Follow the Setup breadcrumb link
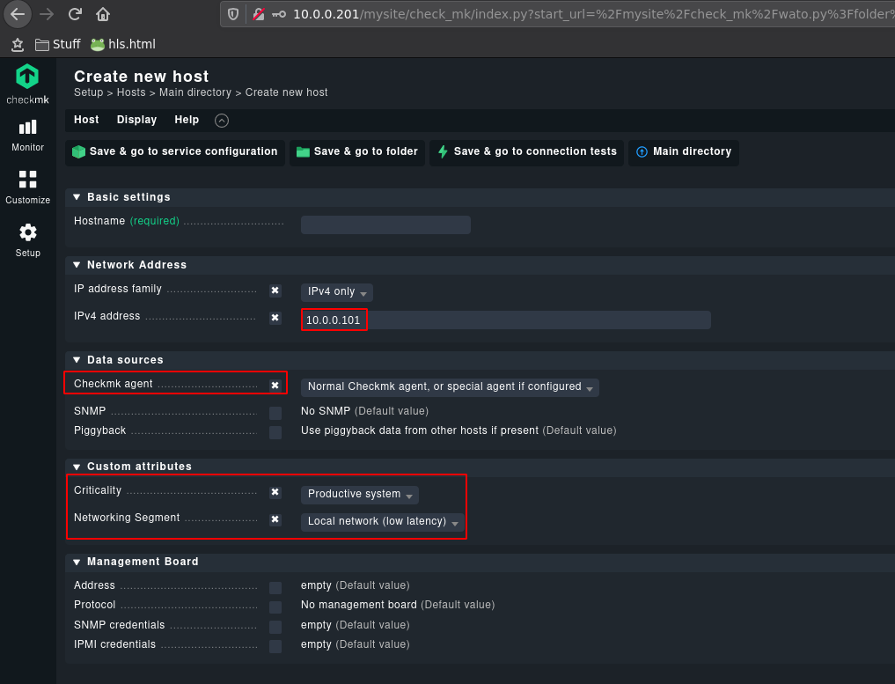Screen dimensions: 895x684 click(89, 92)
